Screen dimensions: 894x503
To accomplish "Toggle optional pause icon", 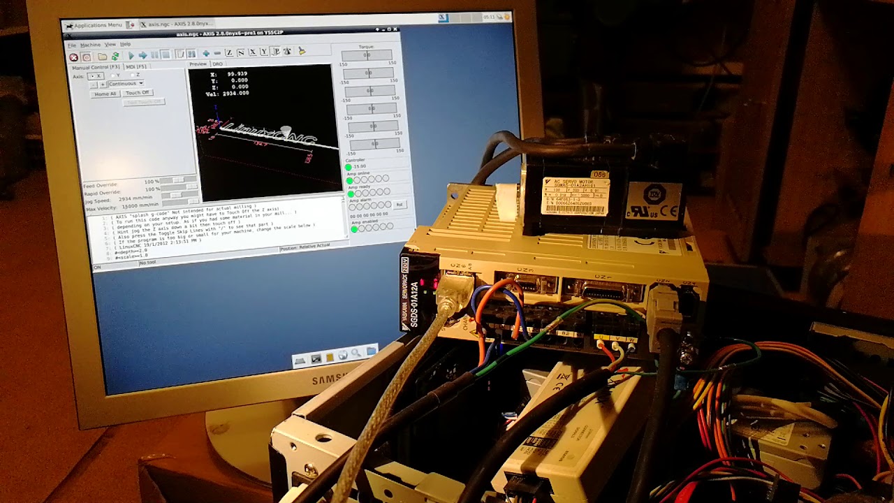I will point(191,54).
